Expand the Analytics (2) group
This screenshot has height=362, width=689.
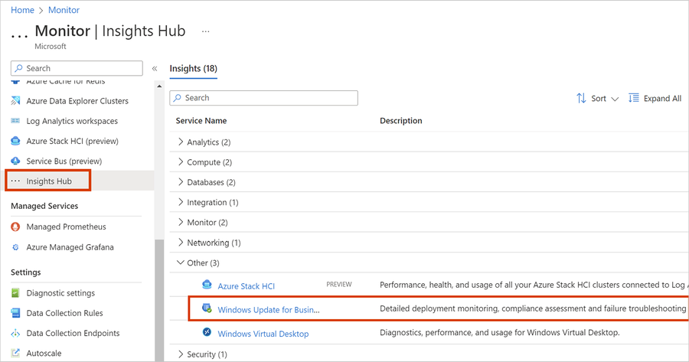(x=180, y=142)
